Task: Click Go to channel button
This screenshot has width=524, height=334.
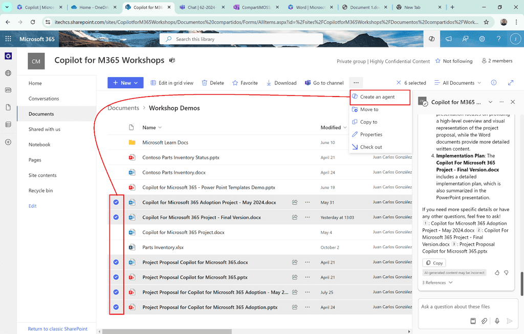Action: (x=324, y=83)
